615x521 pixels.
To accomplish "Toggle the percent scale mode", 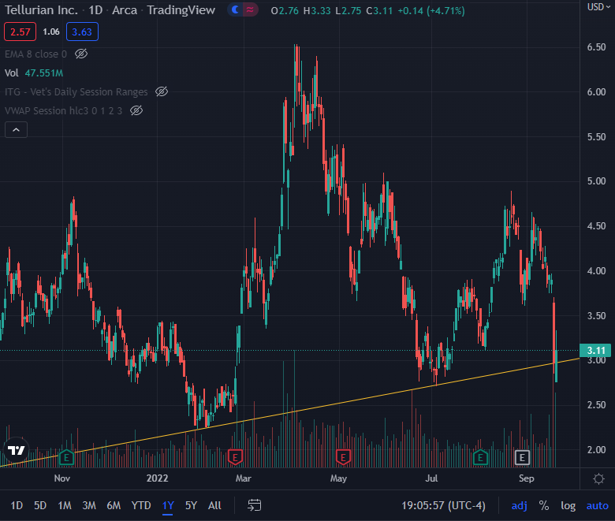I will 543,505.
